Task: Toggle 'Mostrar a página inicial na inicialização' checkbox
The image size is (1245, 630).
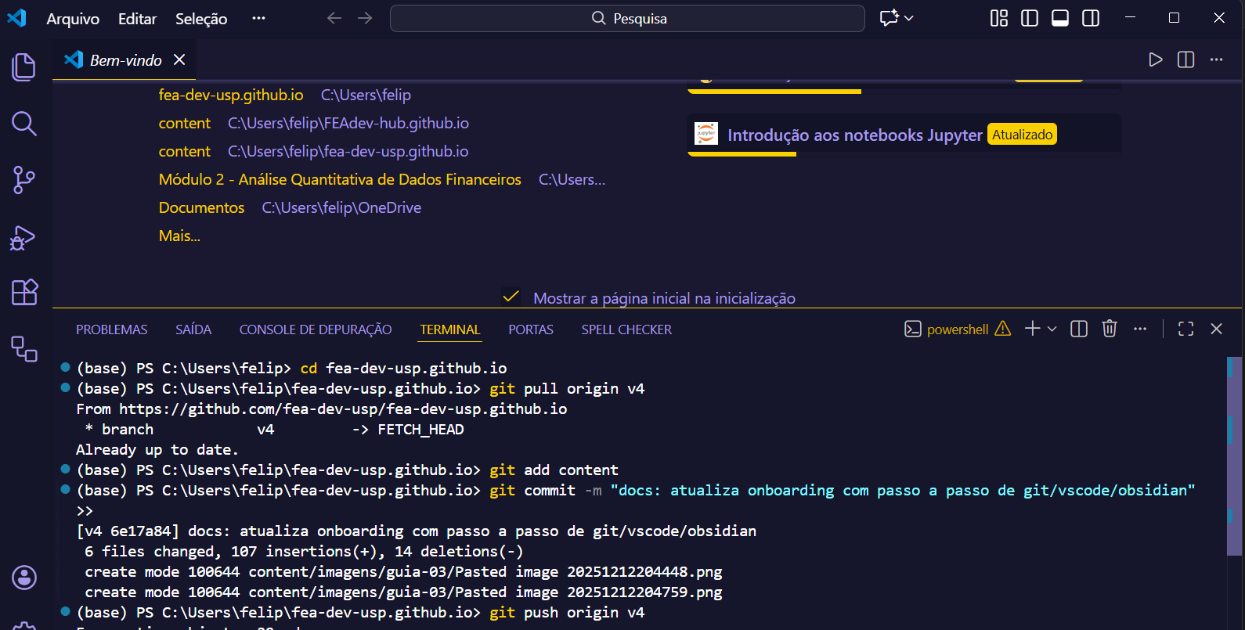Action: click(511, 297)
